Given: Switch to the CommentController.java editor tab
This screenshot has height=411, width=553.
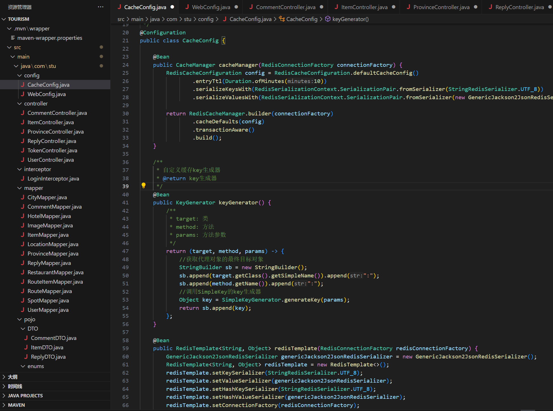Looking at the screenshot, I should coord(285,7).
